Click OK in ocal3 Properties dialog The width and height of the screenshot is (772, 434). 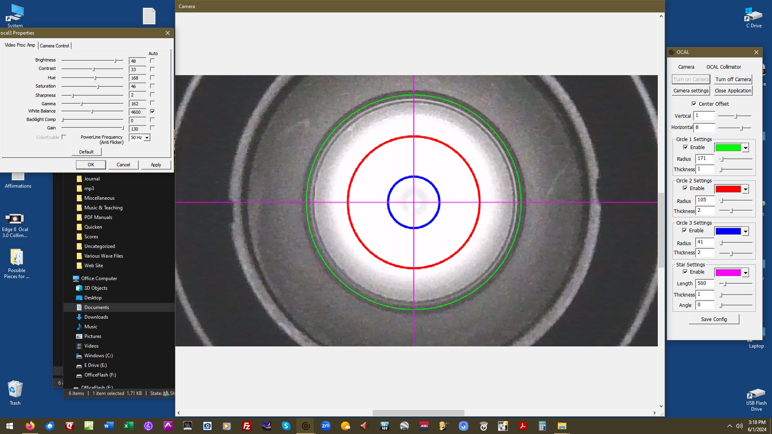click(91, 165)
